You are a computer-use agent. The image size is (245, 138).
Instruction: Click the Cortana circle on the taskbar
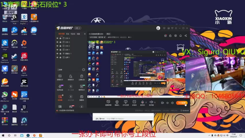tap(9, 136)
